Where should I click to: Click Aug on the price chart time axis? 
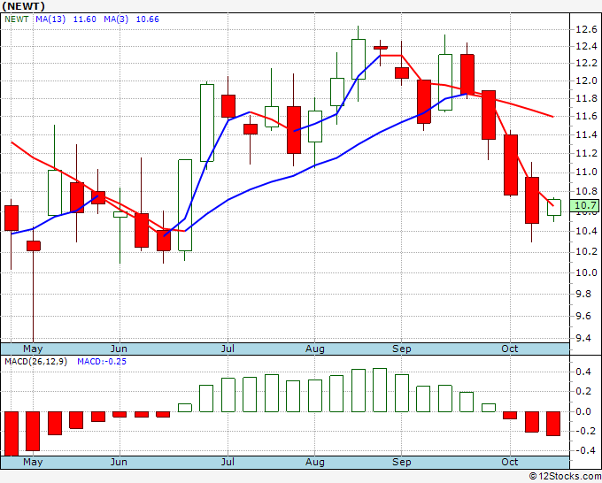click(315, 349)
